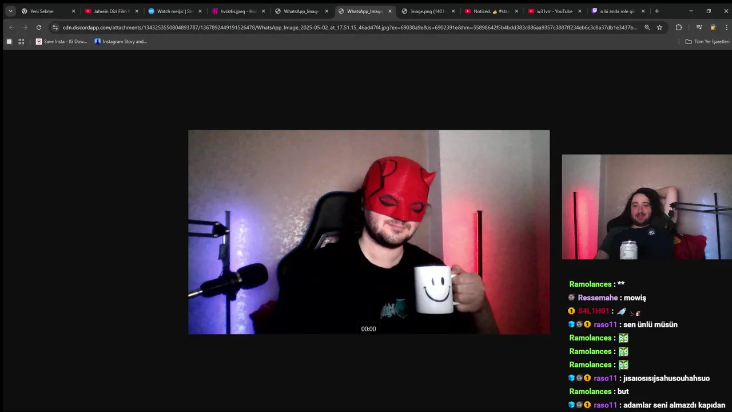Click the first bookmarks bar square icon
Viewport: 732px width, 412px height.
point(9,41)
